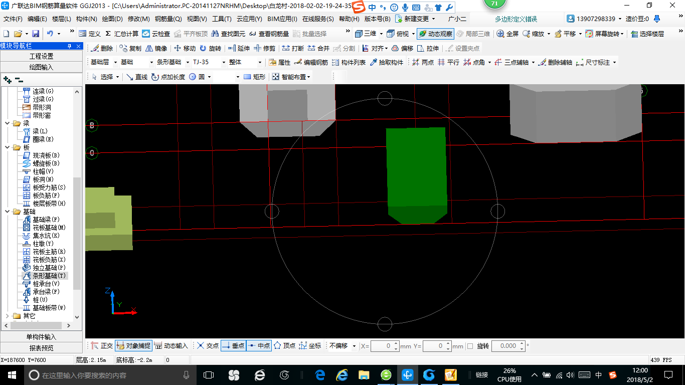This screenshot has width=685, height=385.
Task: Select the 镜像 mirror tool
Action: 156,48
